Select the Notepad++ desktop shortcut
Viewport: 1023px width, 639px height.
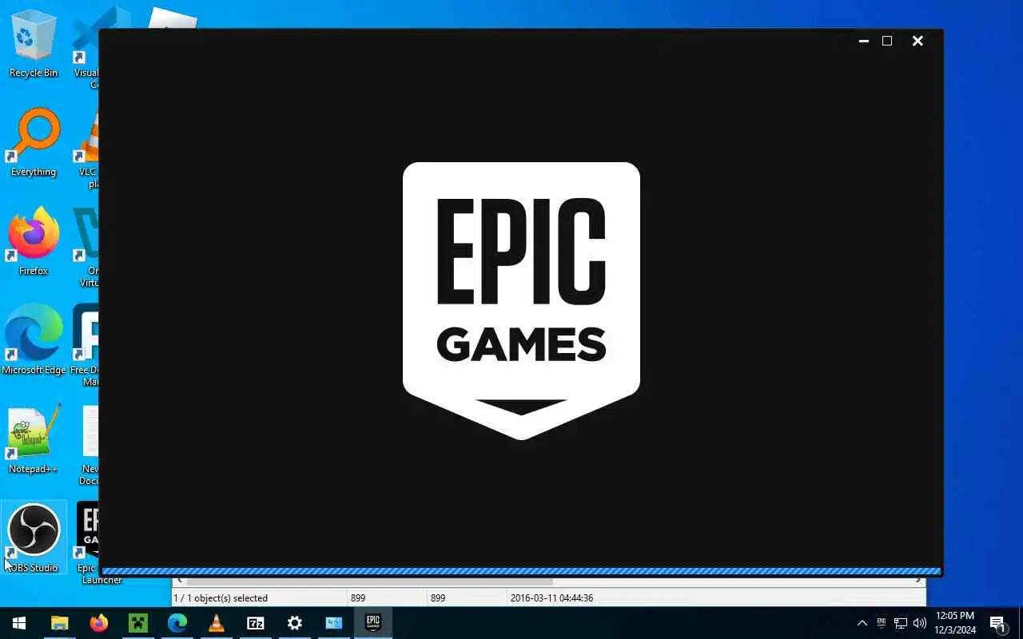tap(34, 440)
